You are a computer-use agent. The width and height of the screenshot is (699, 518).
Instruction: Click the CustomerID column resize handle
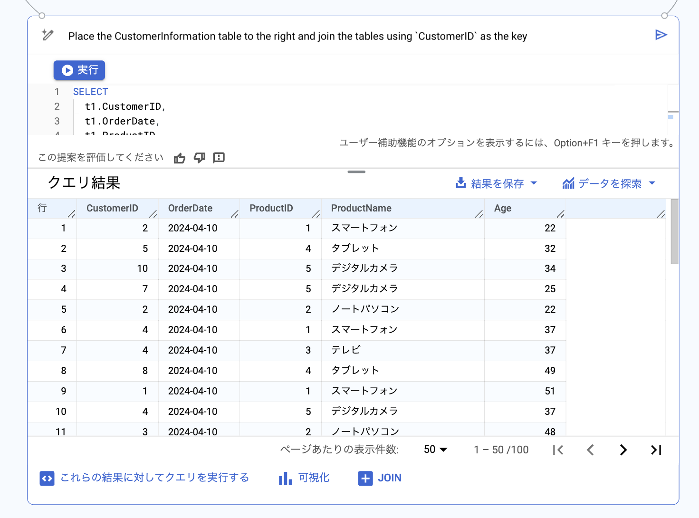pyautogui.click(x=153, y=214)
